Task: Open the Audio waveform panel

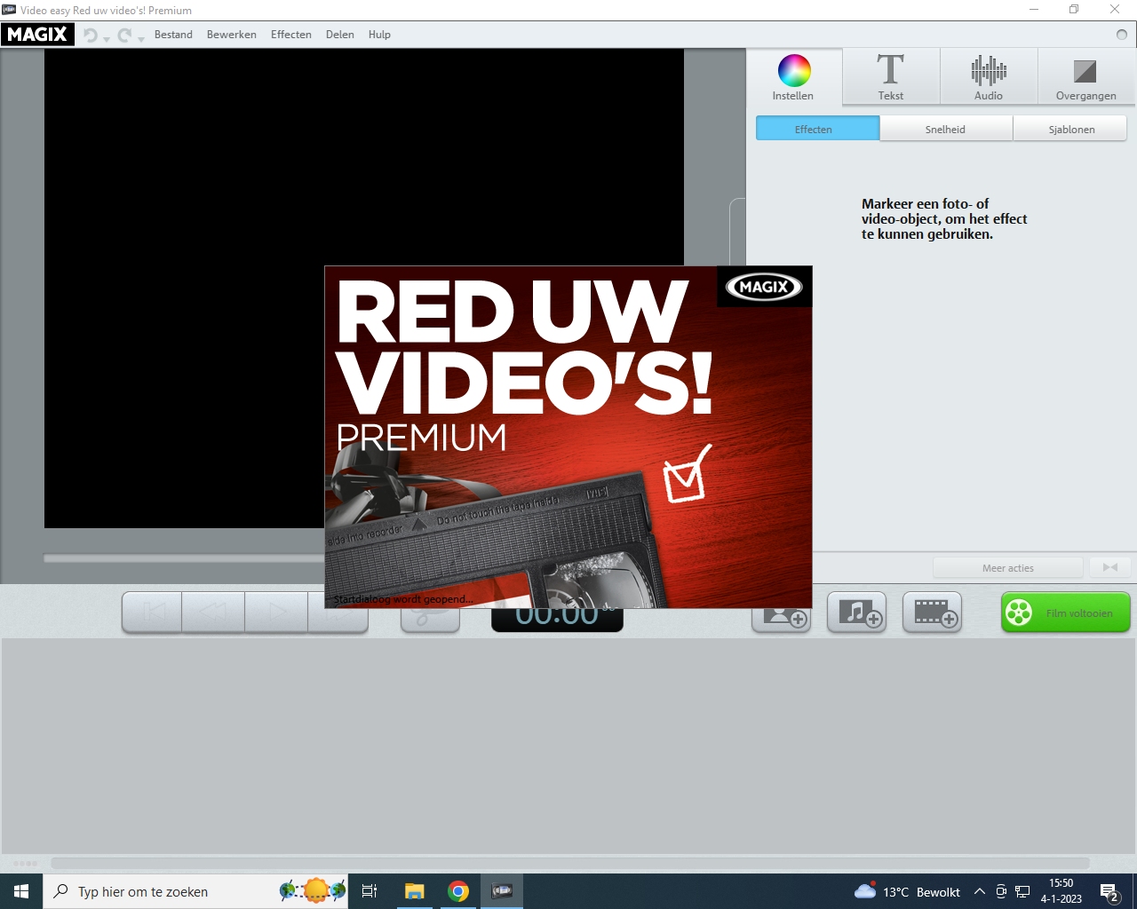Action: [x=989, y=77]
